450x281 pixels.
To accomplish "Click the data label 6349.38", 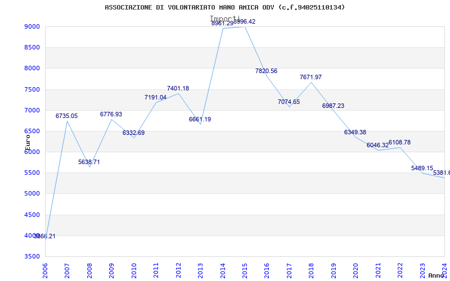I will pyautogui.click(x=355, y=133).
